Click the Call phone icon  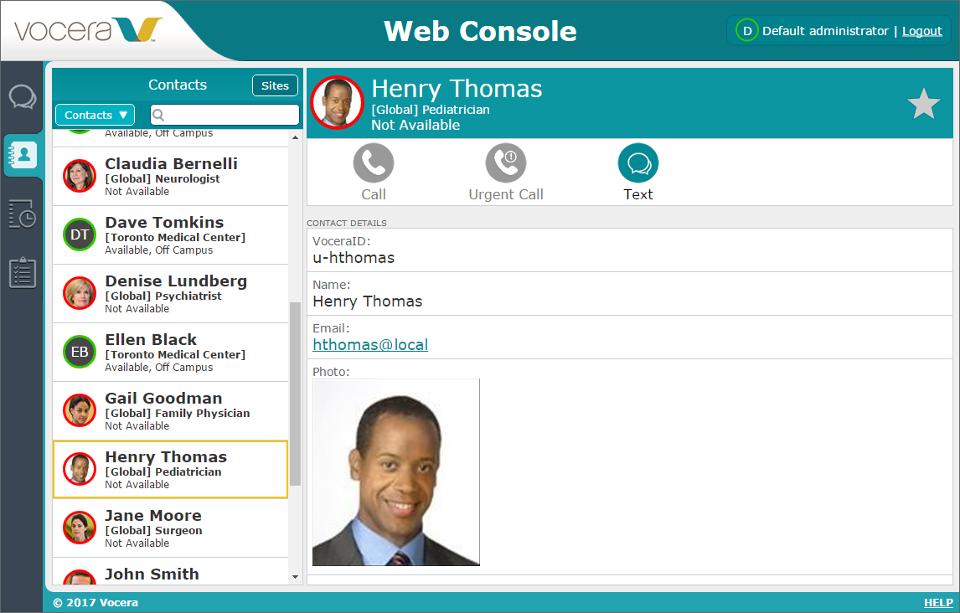374,163
